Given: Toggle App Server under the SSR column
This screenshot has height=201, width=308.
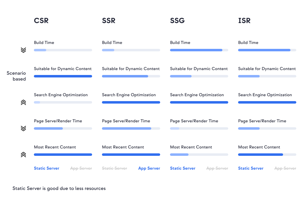Looking at the screenshot, I should pyautogui.click(x=149, y=168).
